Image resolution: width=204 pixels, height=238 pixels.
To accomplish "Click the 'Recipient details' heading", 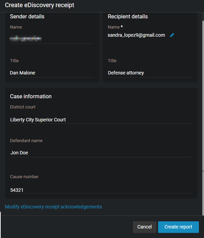I will [128, 17].
